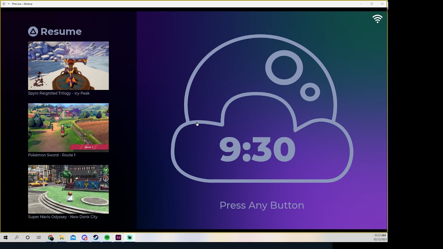Minimize the Preview : Athena window
The height and width of the screenshot is (249, 443).
tap(361, 4)
